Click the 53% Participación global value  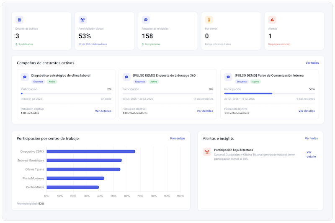click(85, 36)
